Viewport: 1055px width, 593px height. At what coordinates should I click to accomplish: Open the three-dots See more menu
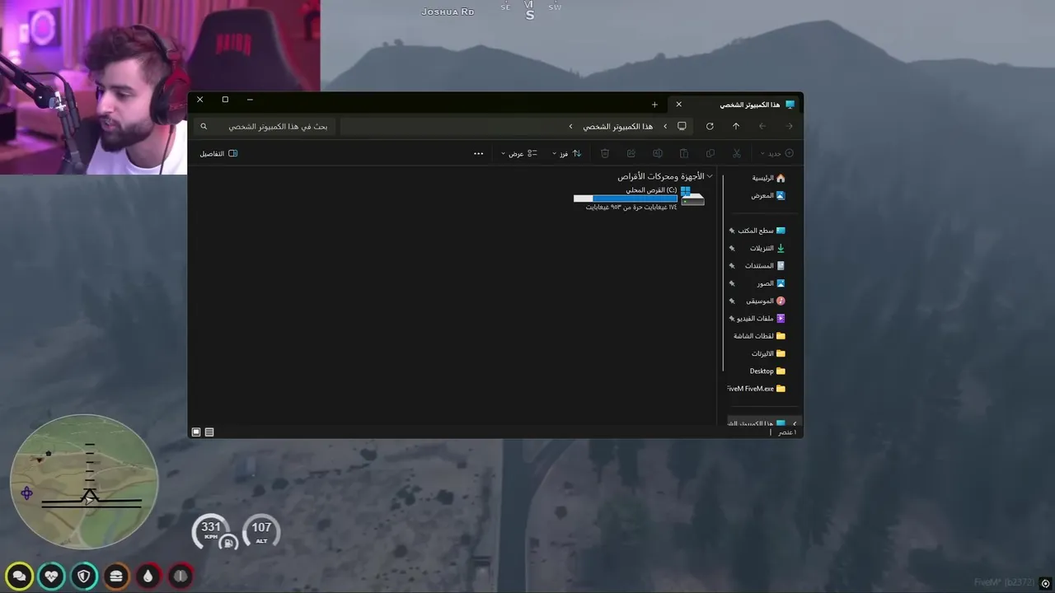tap(479, 153)
